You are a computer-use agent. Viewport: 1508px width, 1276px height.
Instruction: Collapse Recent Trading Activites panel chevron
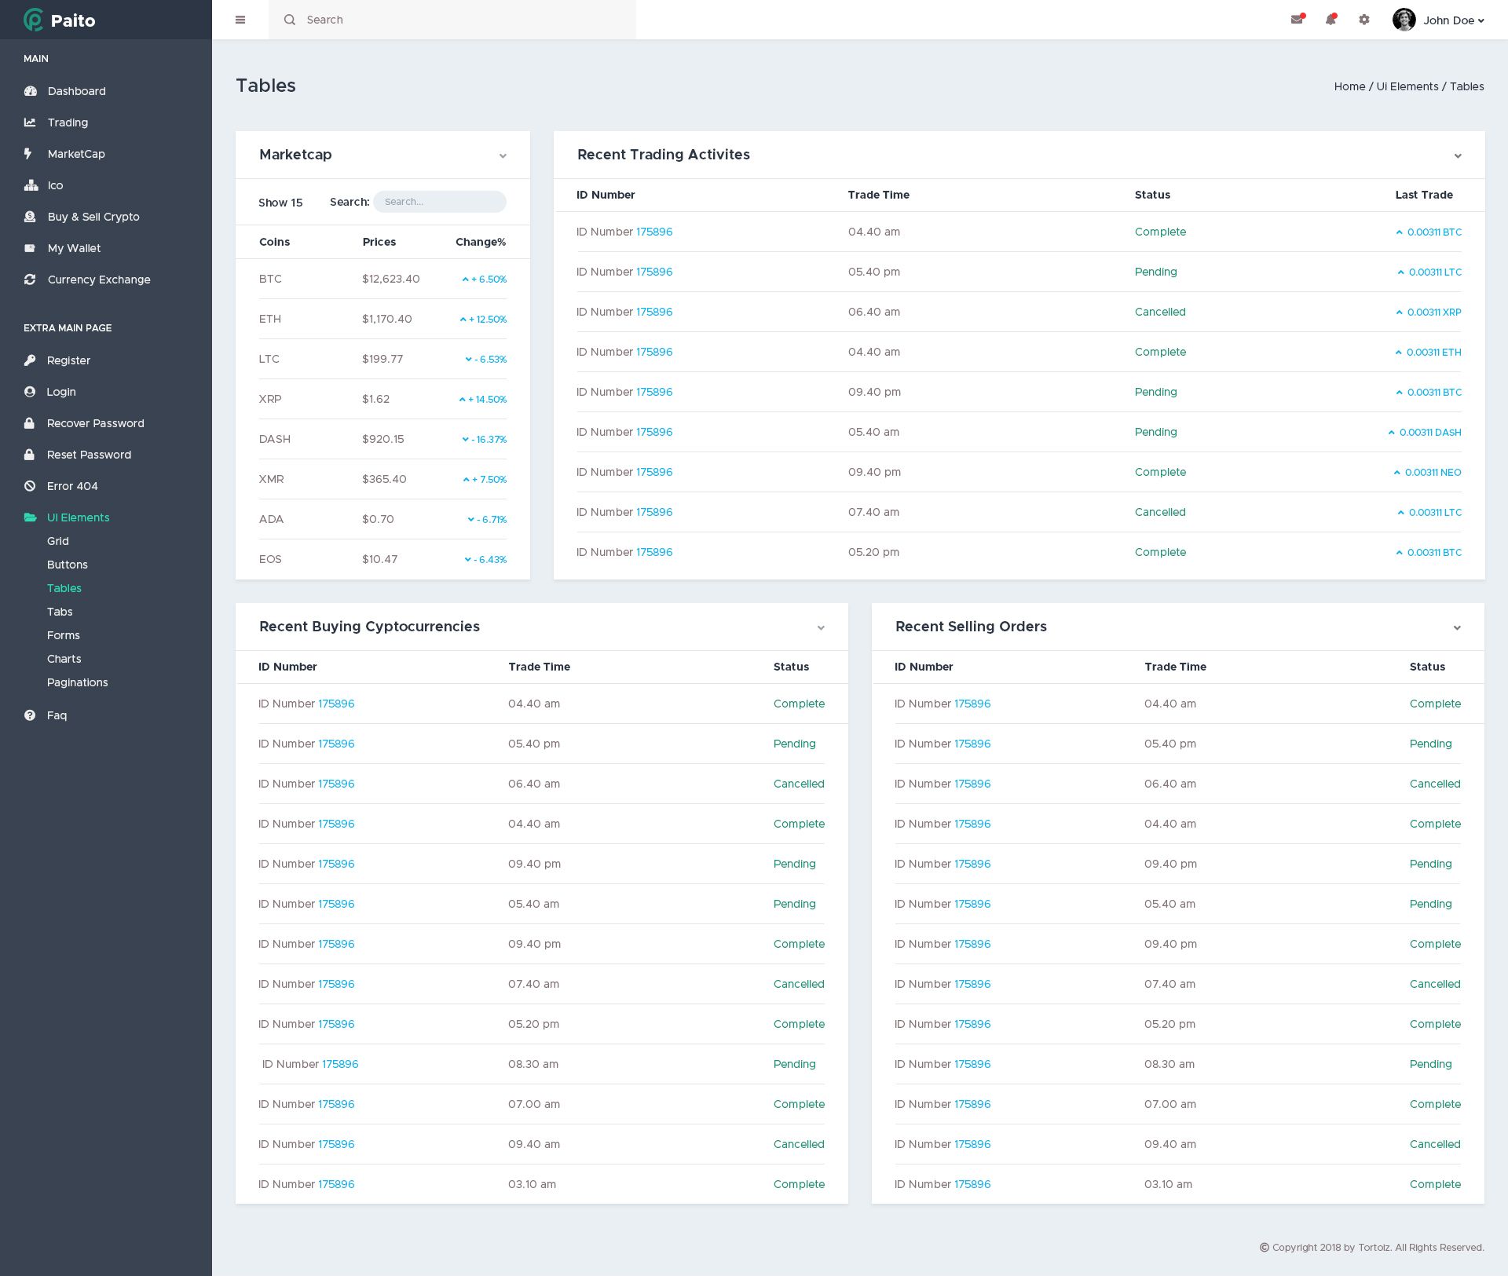pyautogui.click(x=1458, y=155)
